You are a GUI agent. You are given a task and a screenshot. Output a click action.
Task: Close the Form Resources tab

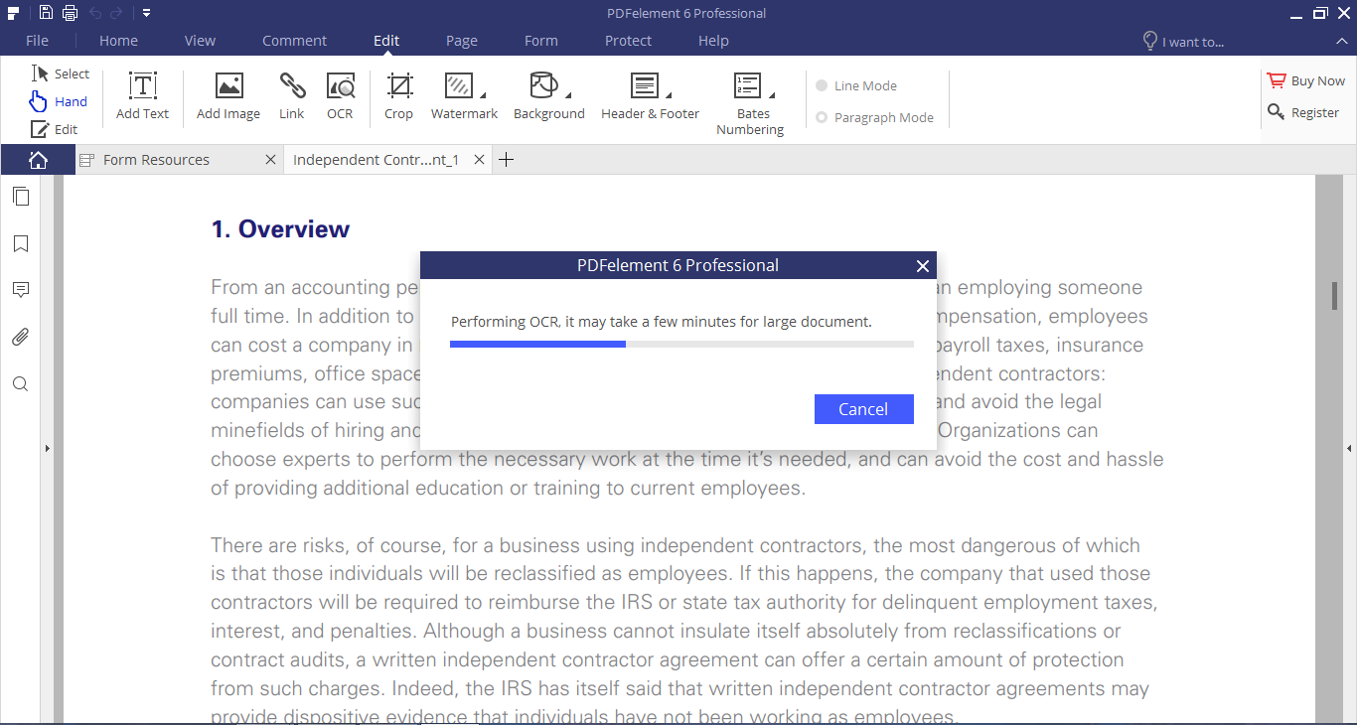click(x=270, y=160)
